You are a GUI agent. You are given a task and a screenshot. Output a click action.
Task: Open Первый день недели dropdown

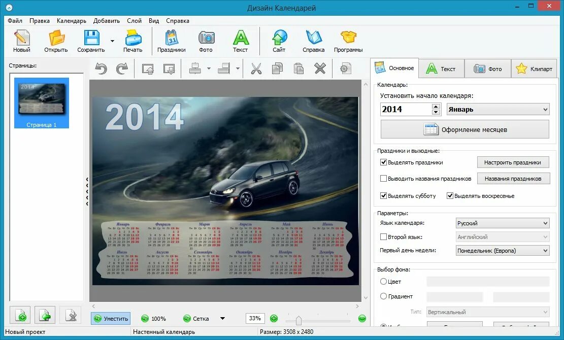click(x=503, y=251)
